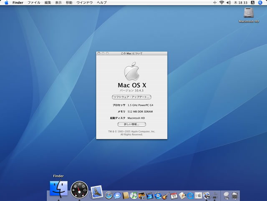Click the menu bar clock 木 18 33
Screen dimensions: 267x201
pos(241,2)
